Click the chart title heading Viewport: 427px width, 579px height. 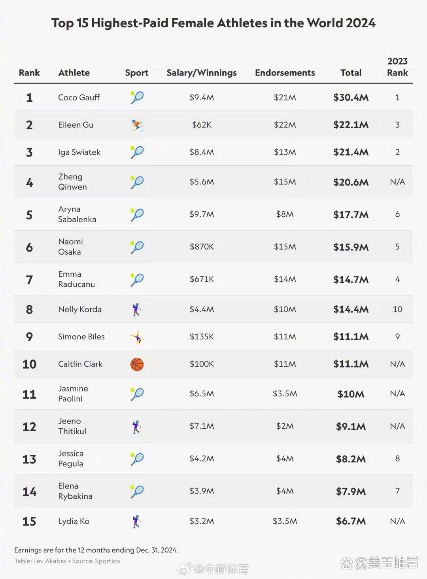pyautogui.click(x=213, y=23)
